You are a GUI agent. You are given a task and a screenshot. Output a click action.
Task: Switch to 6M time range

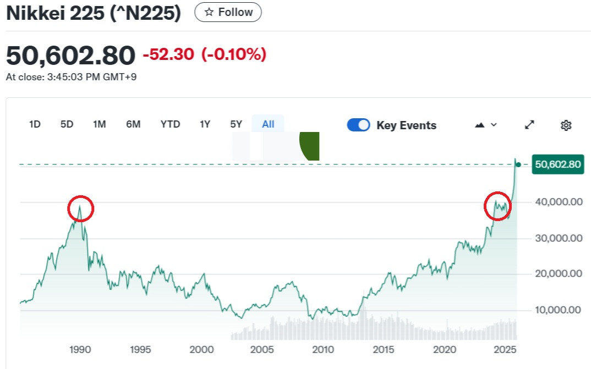133,124
